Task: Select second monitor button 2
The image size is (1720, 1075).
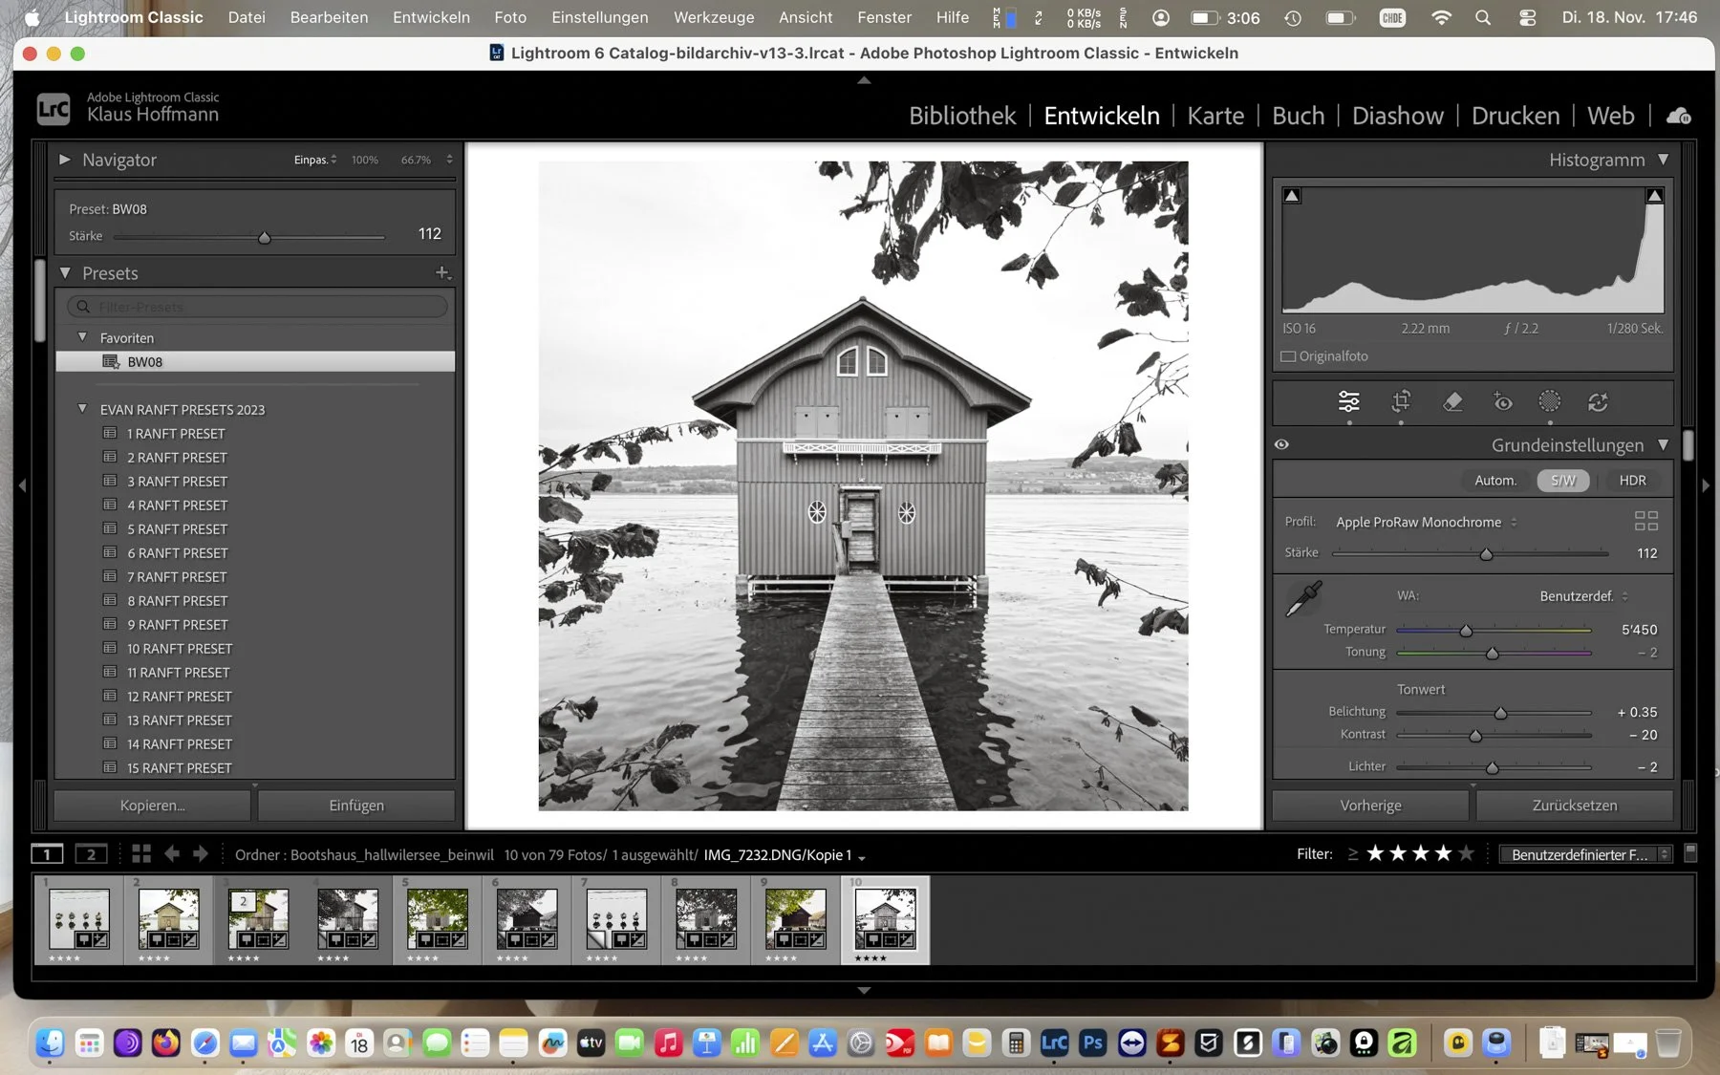Action: point(91,854)
